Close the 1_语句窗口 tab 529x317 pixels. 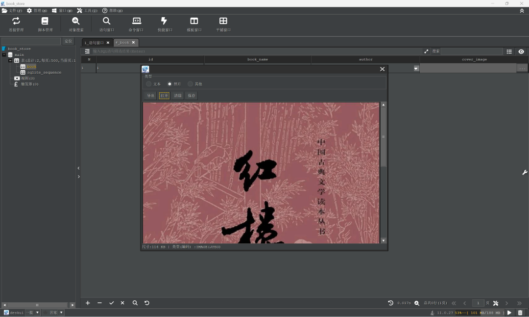108,43
